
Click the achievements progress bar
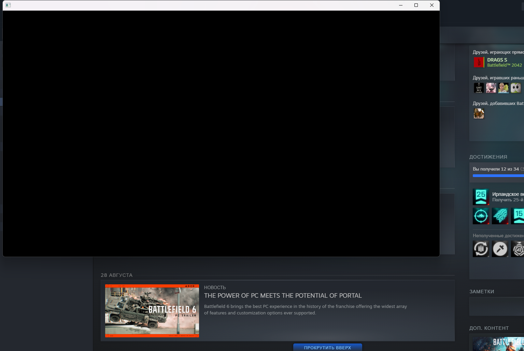(x=498, y=176)
